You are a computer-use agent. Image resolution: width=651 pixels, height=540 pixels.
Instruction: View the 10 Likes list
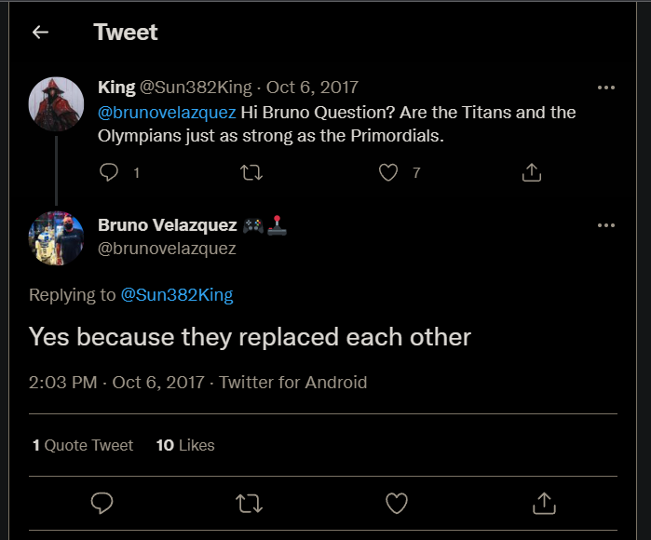(x=185, y=445)
